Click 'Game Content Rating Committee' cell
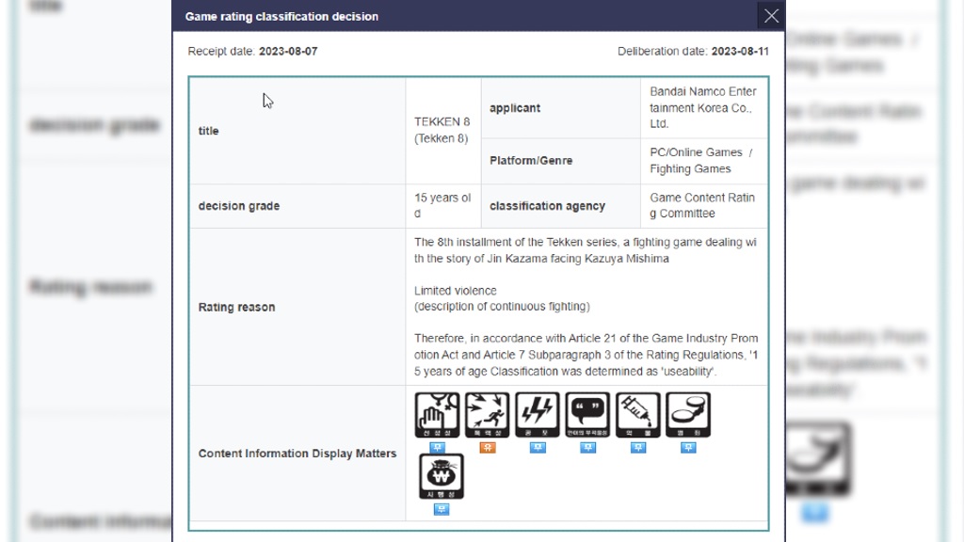This screenshot has width=964, height=542. (x=703, y=206)
